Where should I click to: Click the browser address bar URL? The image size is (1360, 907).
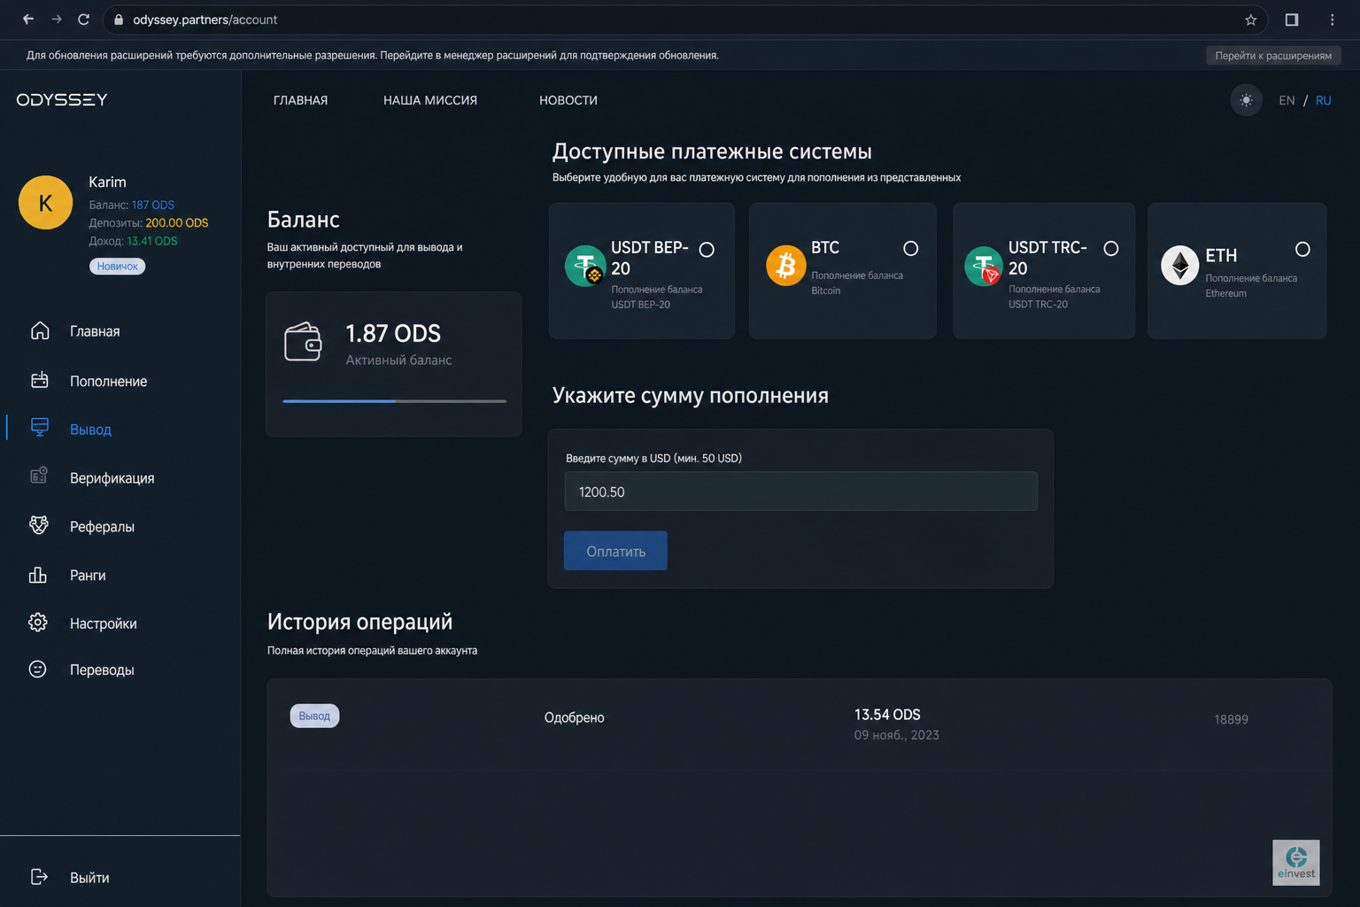point(205,19)
